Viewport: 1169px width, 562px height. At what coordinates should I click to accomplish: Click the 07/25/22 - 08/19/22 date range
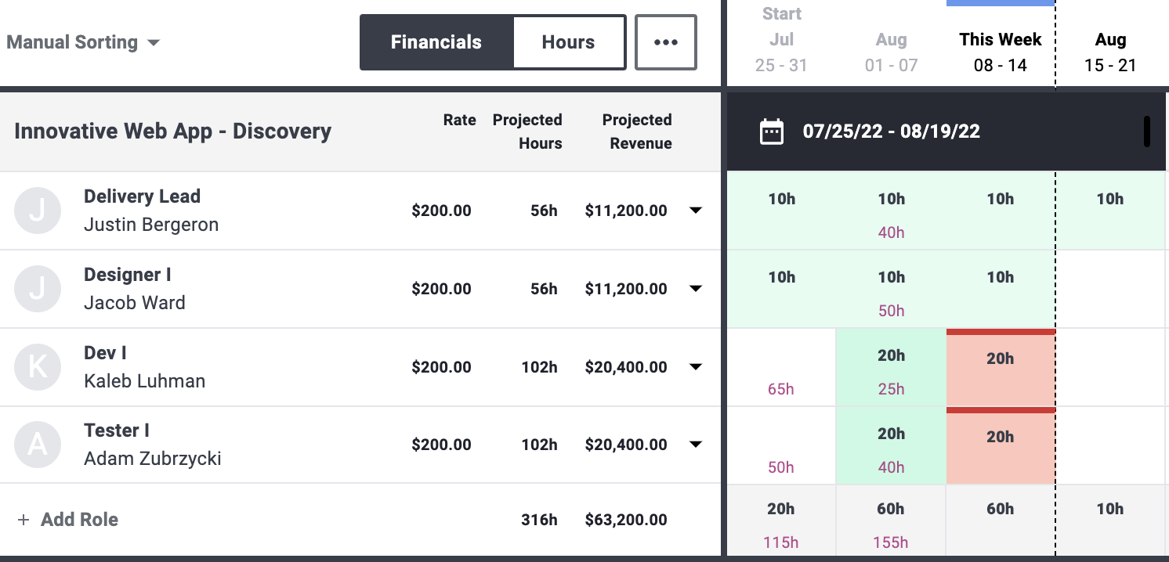click(891, 131)
